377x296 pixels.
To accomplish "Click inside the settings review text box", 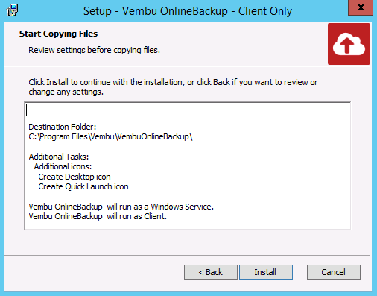I will (188, 166).
